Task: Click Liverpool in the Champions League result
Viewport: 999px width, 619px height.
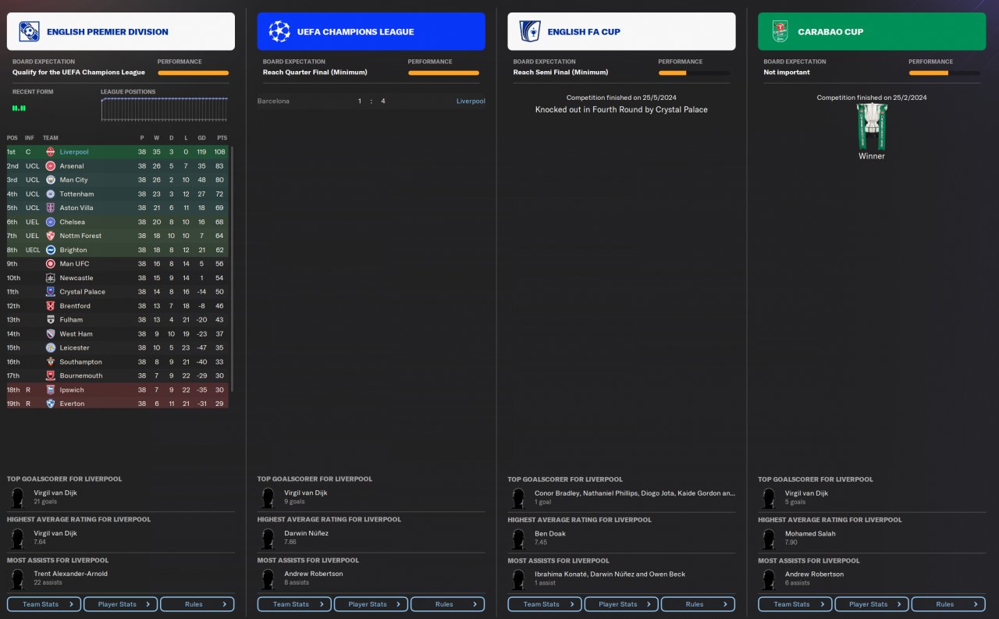Action: click(x=471, y=101)
